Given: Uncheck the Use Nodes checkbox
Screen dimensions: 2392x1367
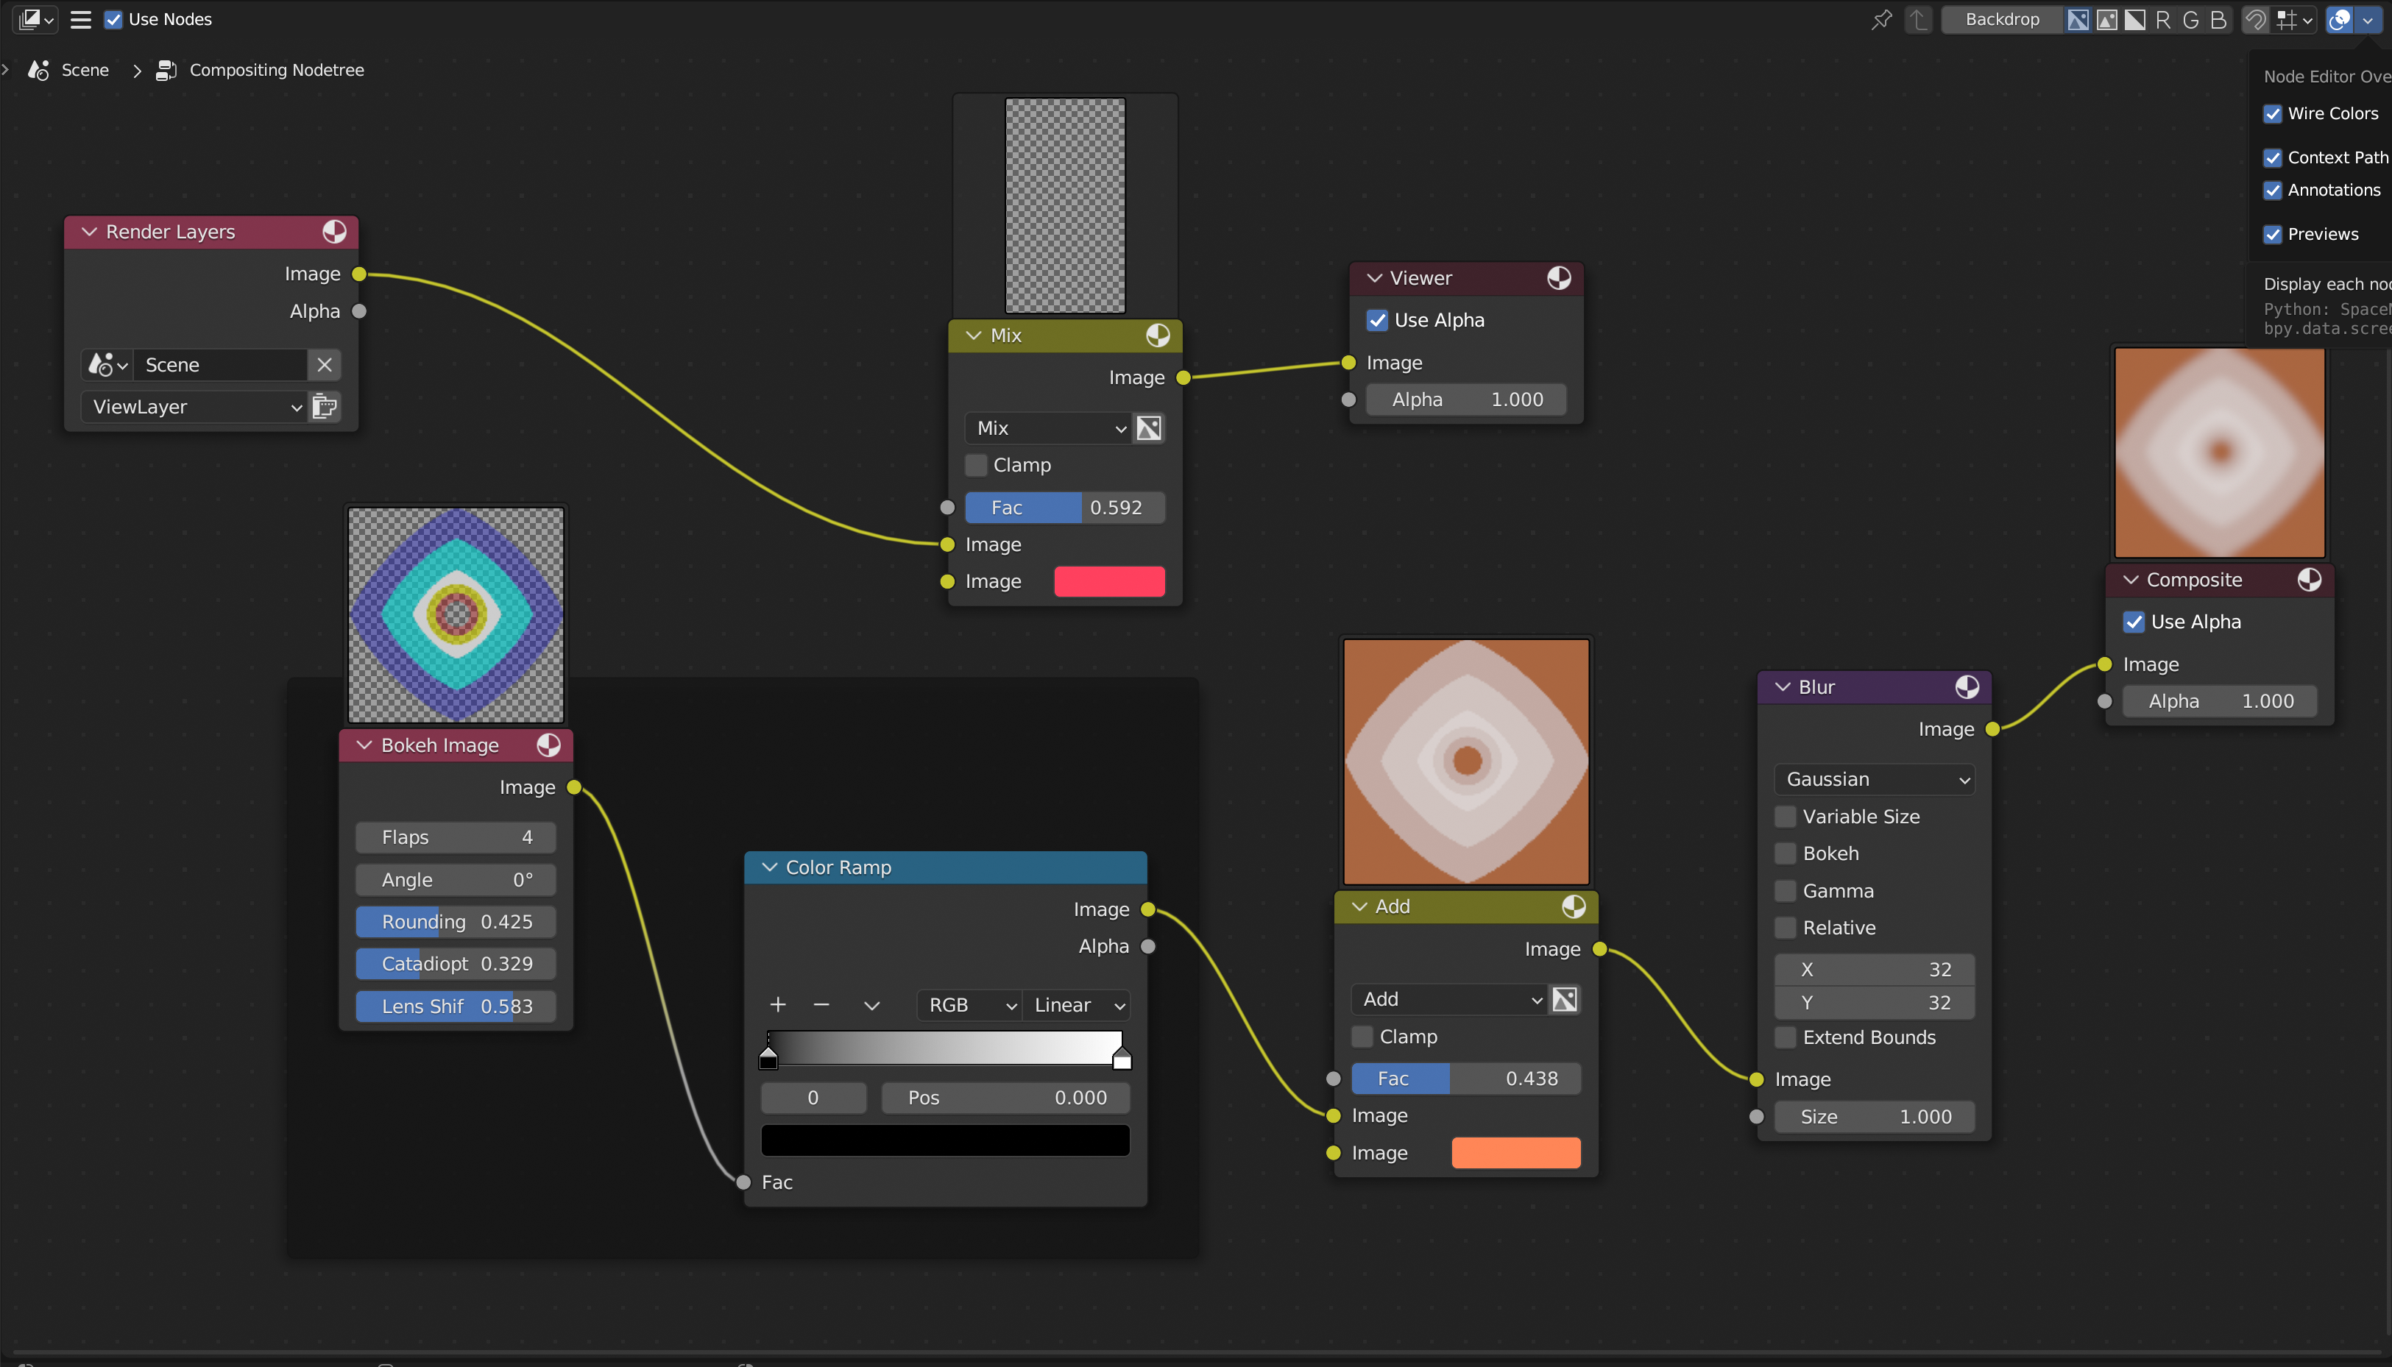Looking at the screenshot, I should click(x=113, y=20).
